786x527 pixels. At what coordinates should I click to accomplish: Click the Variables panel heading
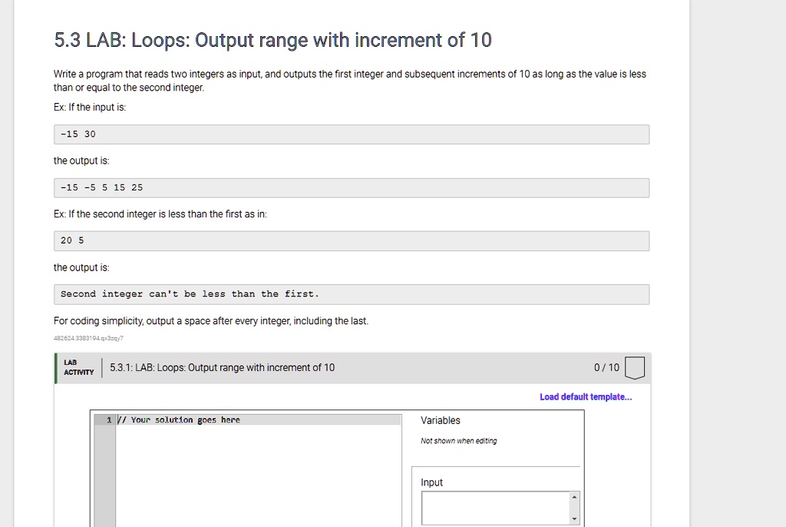point(441,420)
